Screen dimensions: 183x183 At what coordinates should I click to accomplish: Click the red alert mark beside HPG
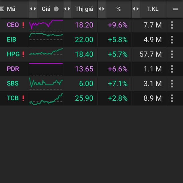[x=23, y=54]
